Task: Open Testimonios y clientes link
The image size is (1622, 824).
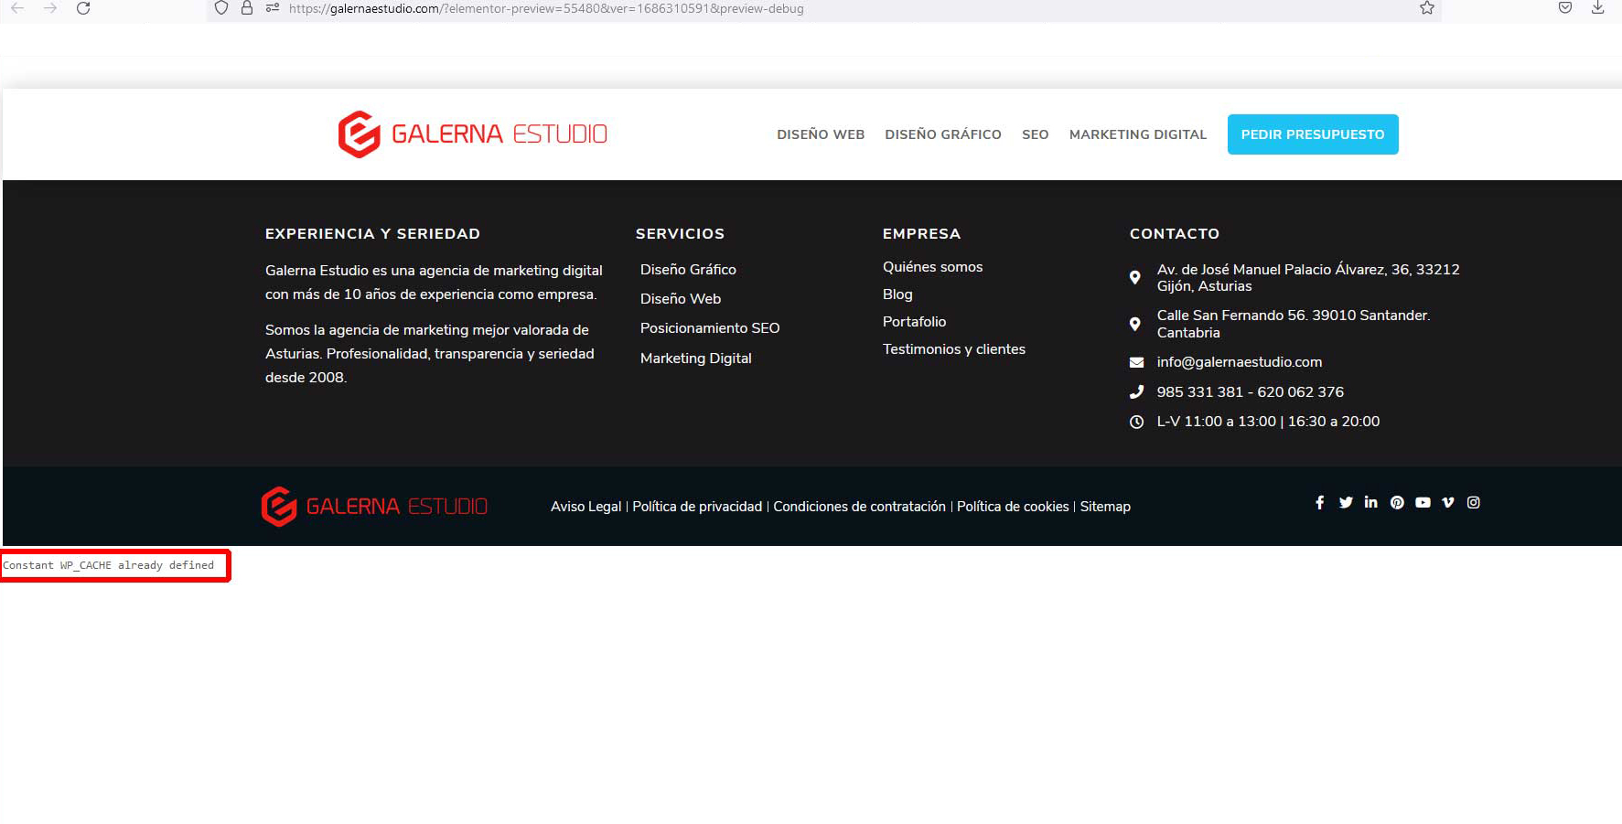Action: (x=954, y=349)
